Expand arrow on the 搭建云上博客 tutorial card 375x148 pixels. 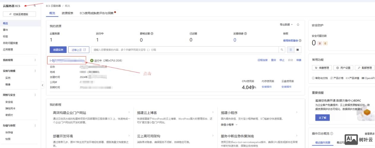click(213, 112)
